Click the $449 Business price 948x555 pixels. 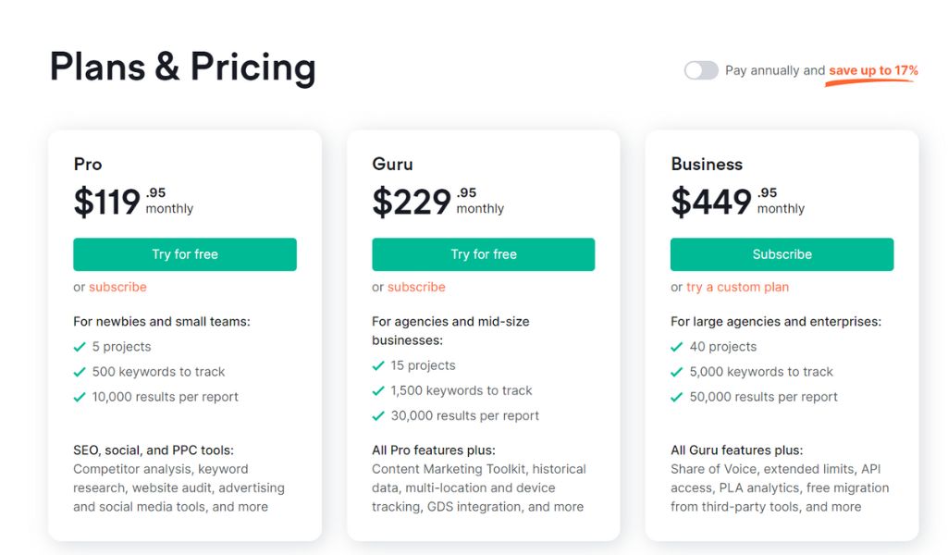[x=711, y=202]
